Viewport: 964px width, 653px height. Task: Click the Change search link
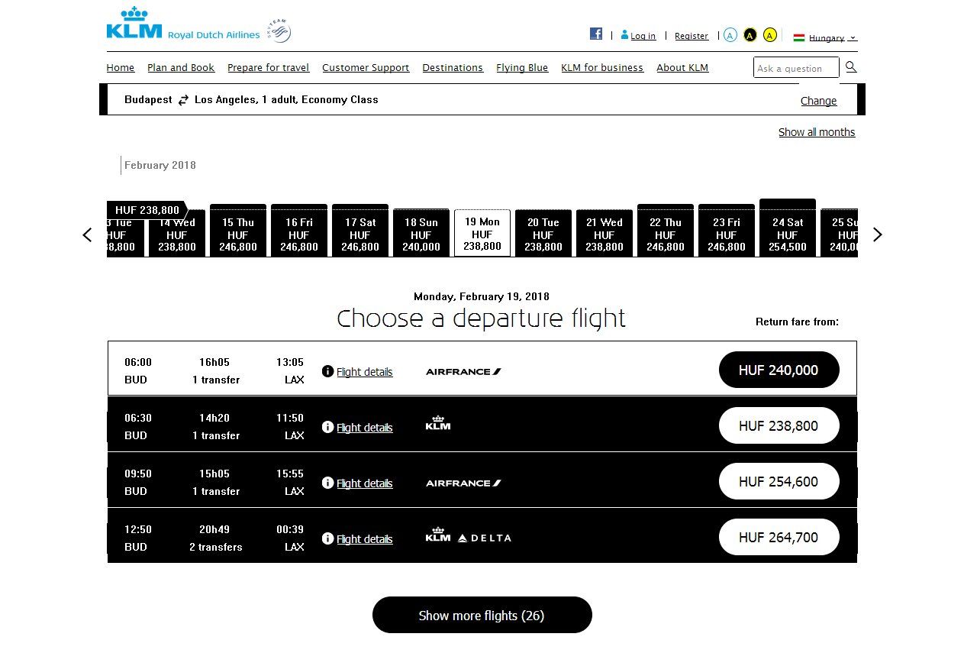pos(818,101)
